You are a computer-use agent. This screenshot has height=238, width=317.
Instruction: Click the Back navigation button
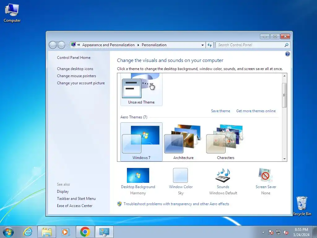tap(53, 45)
